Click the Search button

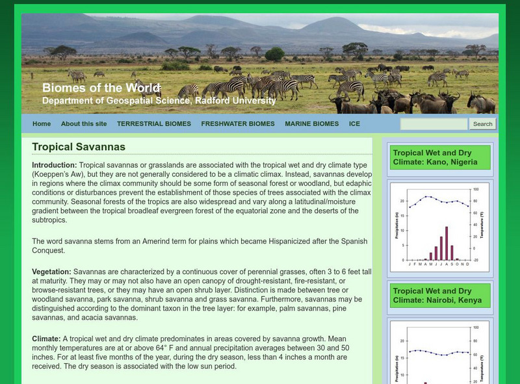point(482,124)
